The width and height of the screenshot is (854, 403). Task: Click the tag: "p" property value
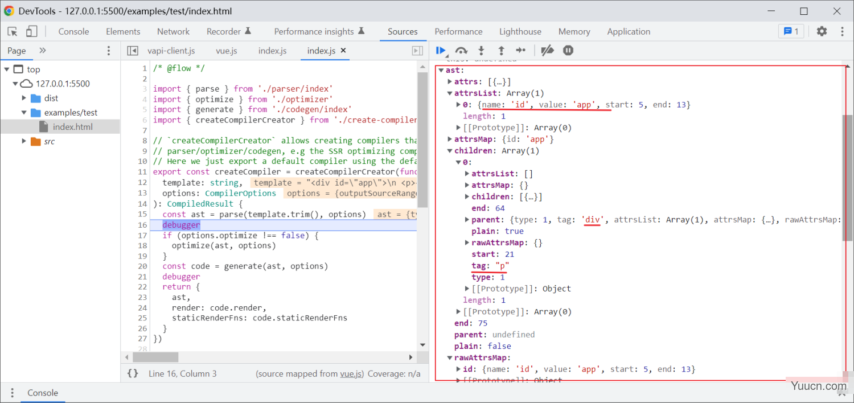point(502,266)
